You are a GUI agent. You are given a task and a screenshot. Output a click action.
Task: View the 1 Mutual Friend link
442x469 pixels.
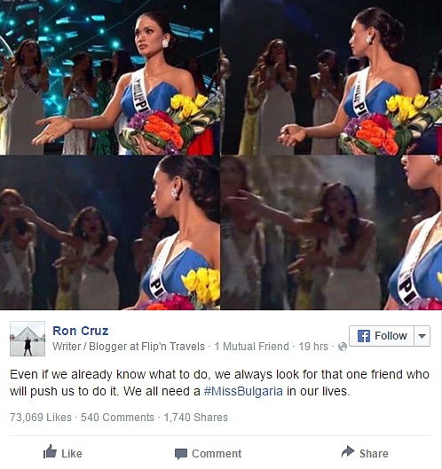(251, 347)
